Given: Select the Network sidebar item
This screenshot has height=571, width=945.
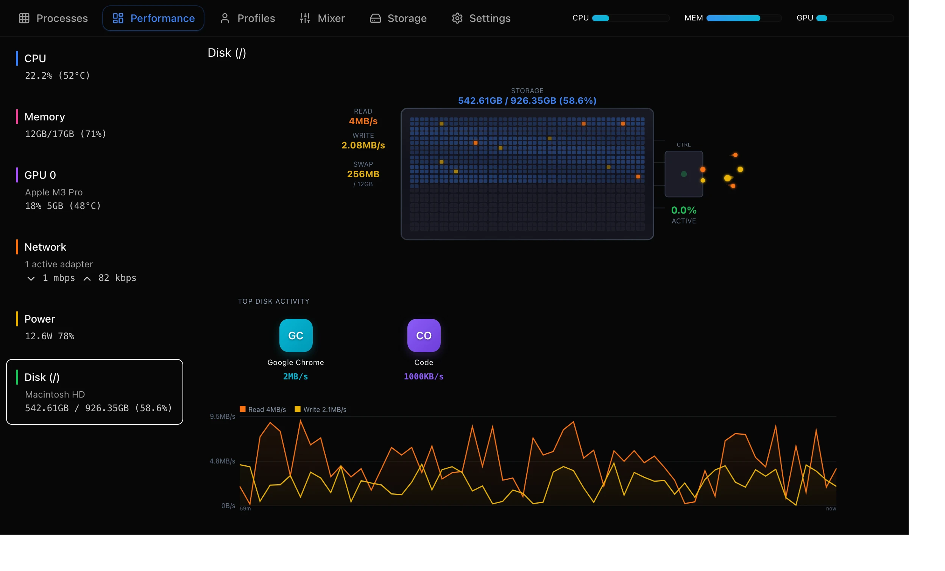Looking at the screenshot, I should tap(95, 262).
